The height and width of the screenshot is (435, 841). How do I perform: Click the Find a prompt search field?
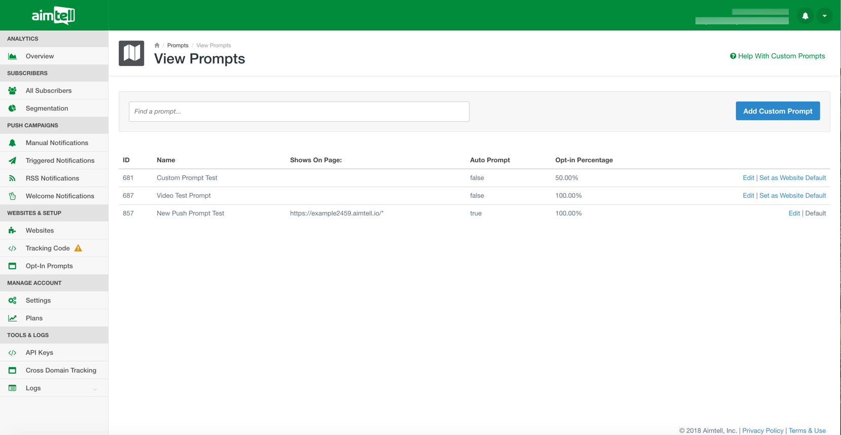click(299, 112)
